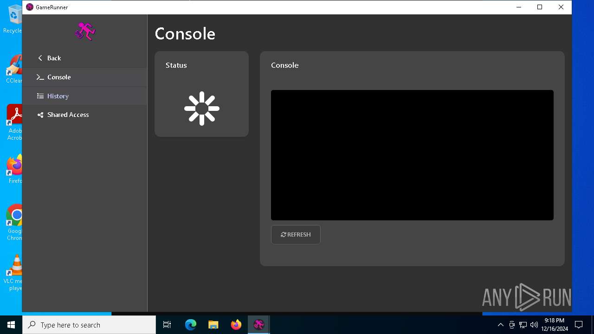Open the Windows Start menu
This screenshot has height=334, width=594.
11,325
